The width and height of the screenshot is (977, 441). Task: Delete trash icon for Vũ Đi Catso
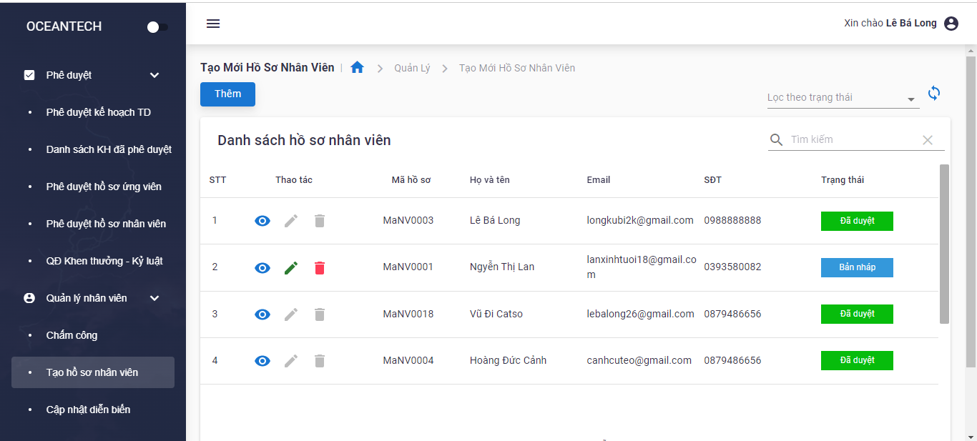click(320, 314)
